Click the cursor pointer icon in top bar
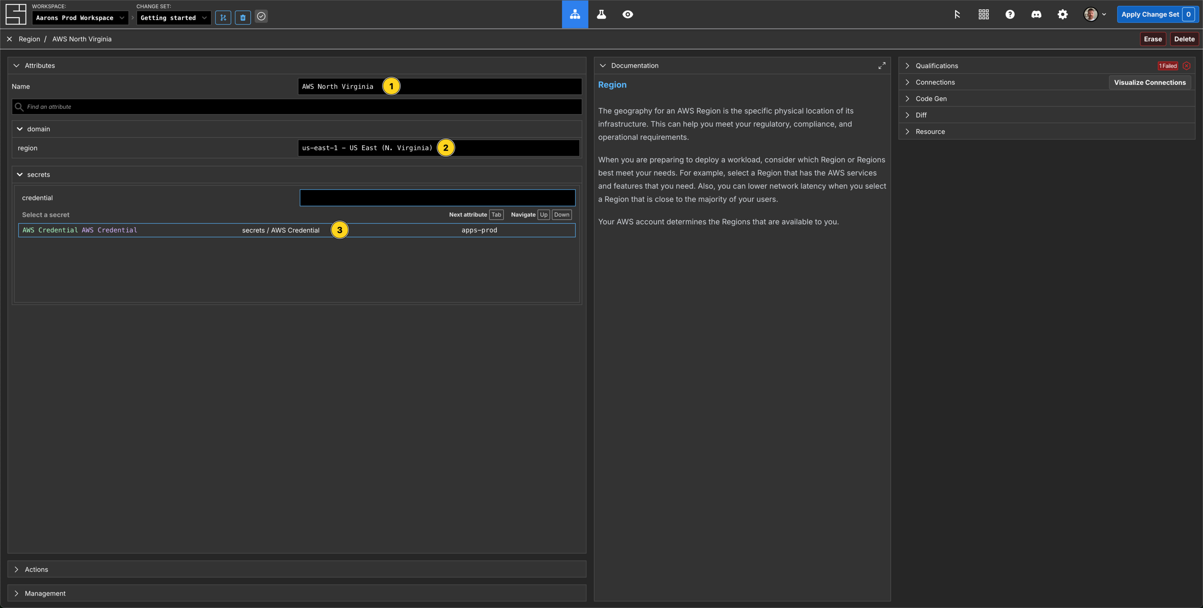This screenshot has width=1203, height=608. pos(957,14)
